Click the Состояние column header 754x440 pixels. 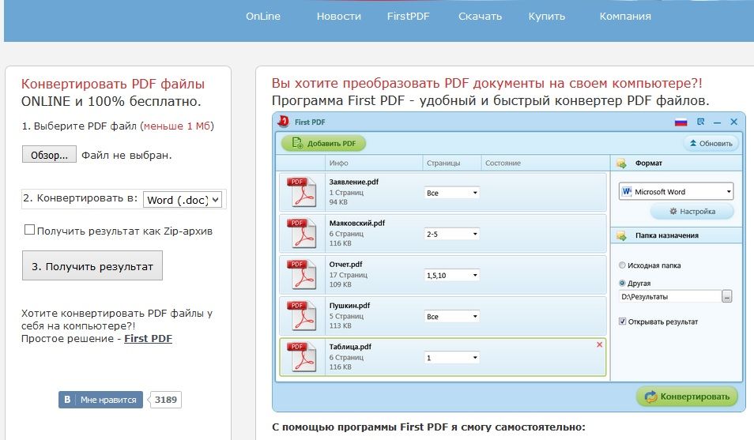(503, 163)
